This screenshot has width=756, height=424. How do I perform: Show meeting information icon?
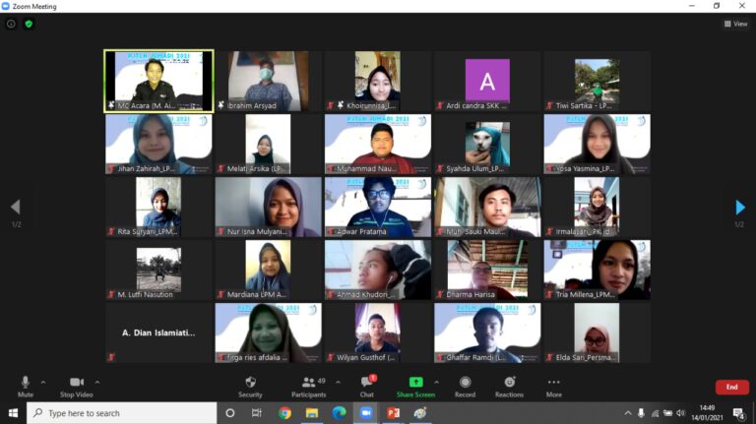[x=11, y=24]
